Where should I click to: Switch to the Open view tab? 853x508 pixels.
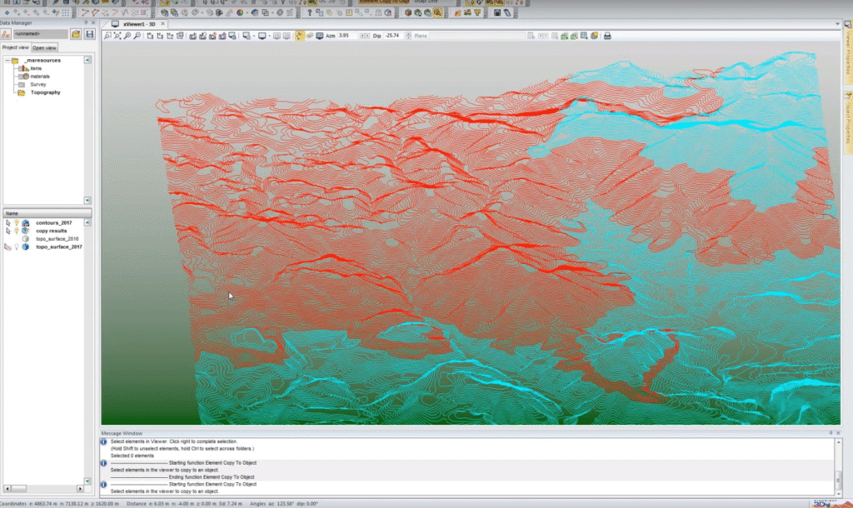45,47
